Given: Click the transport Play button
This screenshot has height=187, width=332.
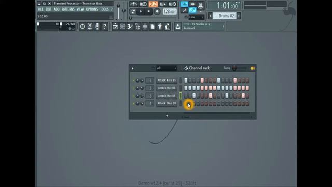Looking at the screenshot, I should (141, 11).
